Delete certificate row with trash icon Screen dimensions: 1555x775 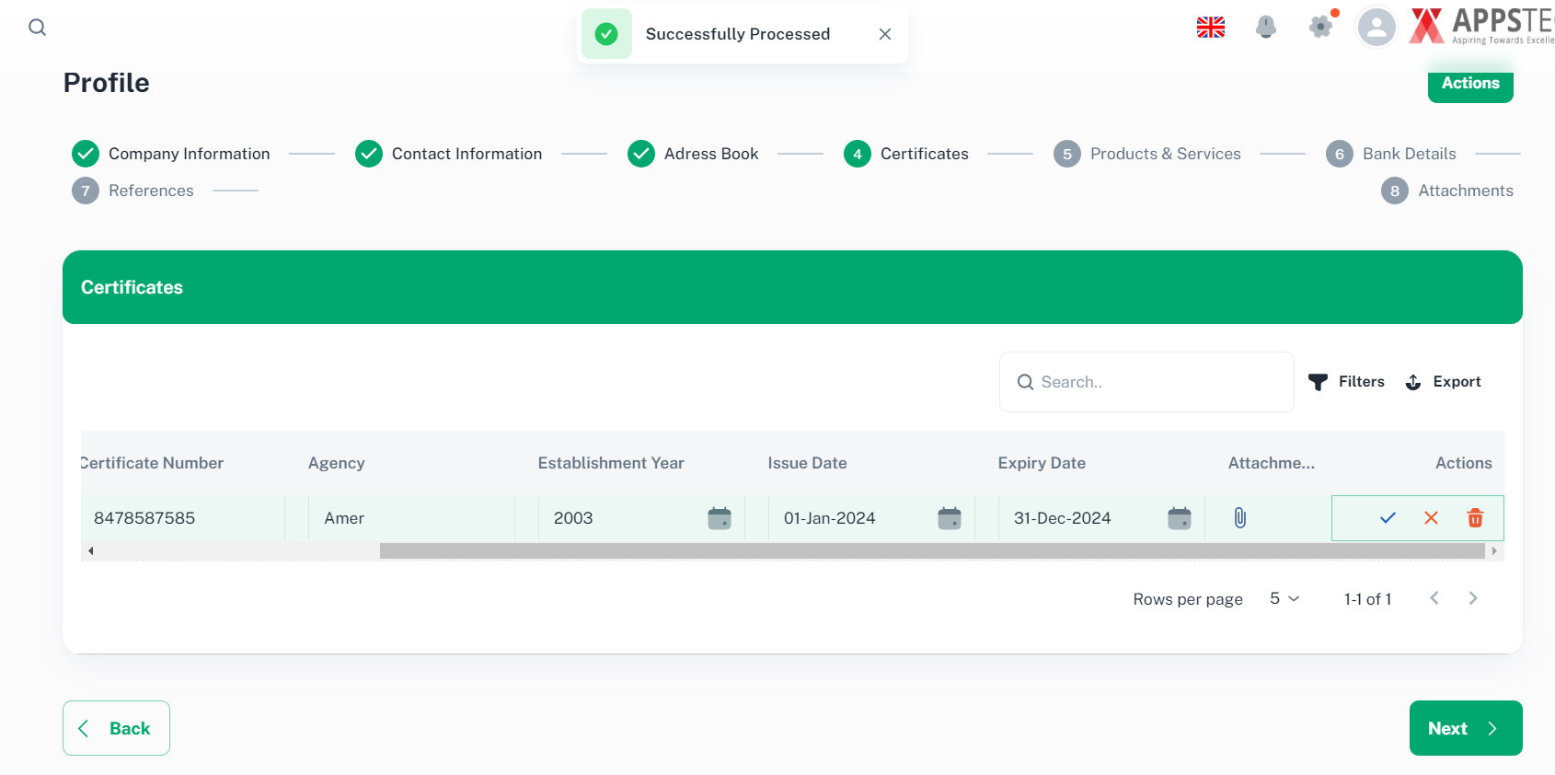point(1475,518)
